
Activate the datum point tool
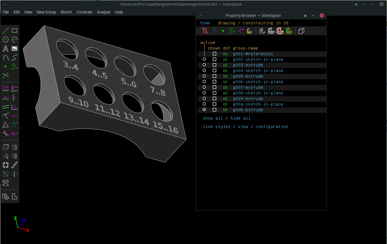pyautogui.click(x=6, y=66)
